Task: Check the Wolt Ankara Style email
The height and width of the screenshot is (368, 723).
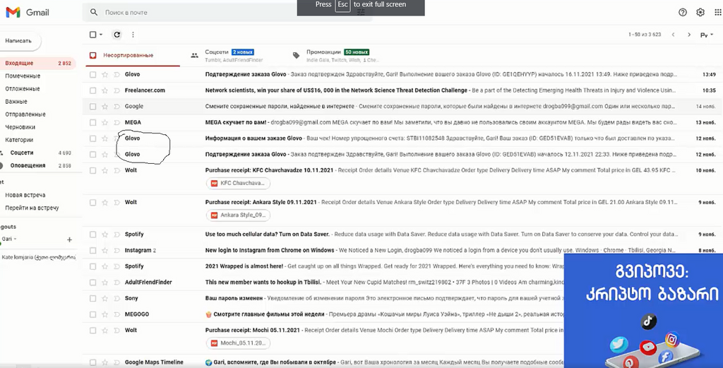Action: (x=92, y=203)
